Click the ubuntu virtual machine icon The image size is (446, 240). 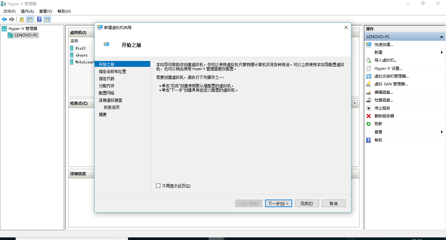pyautogui.click(x=72, y=55)
